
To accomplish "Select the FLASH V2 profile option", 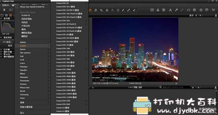I will [26, 15].
